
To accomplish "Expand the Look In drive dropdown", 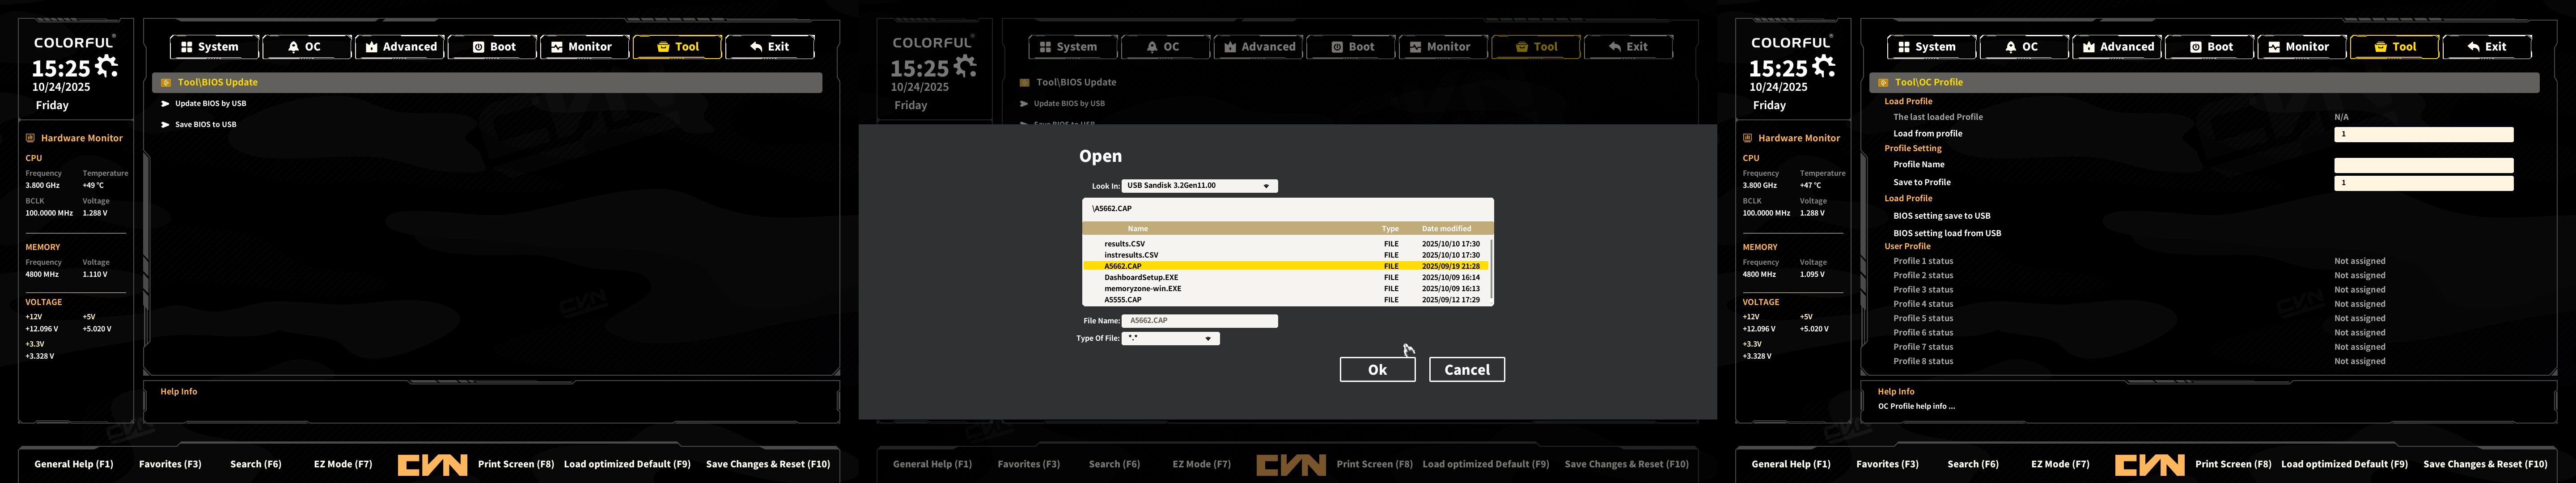I will (x=1266, y=186).
